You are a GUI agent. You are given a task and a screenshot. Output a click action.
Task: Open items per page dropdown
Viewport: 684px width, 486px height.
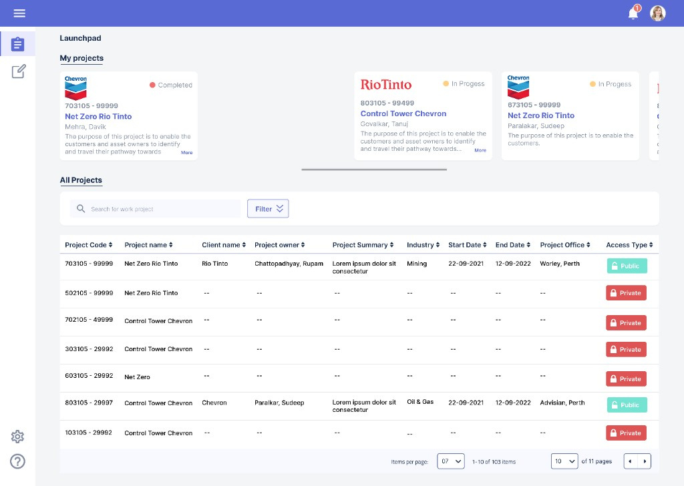point(451,461)
